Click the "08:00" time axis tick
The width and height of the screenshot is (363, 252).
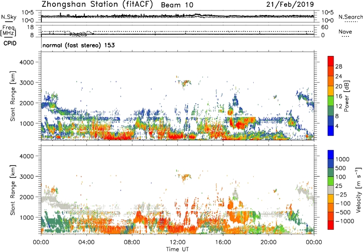[132, 242]
